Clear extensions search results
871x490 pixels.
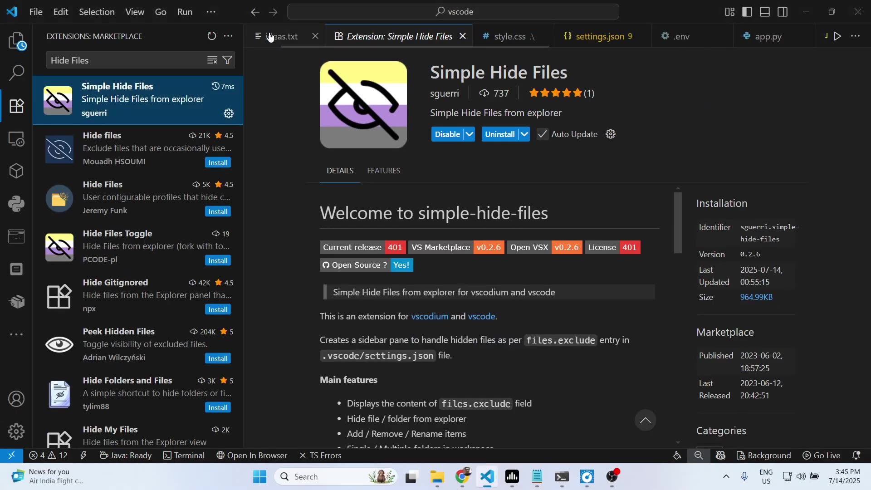[x=212, y=60]
